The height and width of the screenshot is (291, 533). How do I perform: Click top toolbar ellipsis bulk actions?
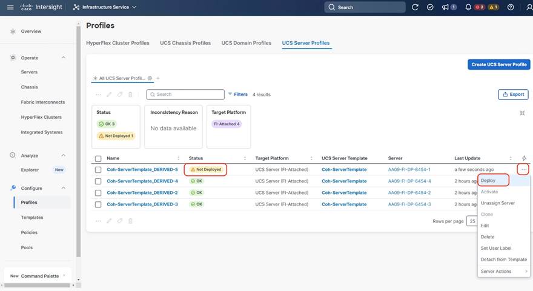pos(98,95)
